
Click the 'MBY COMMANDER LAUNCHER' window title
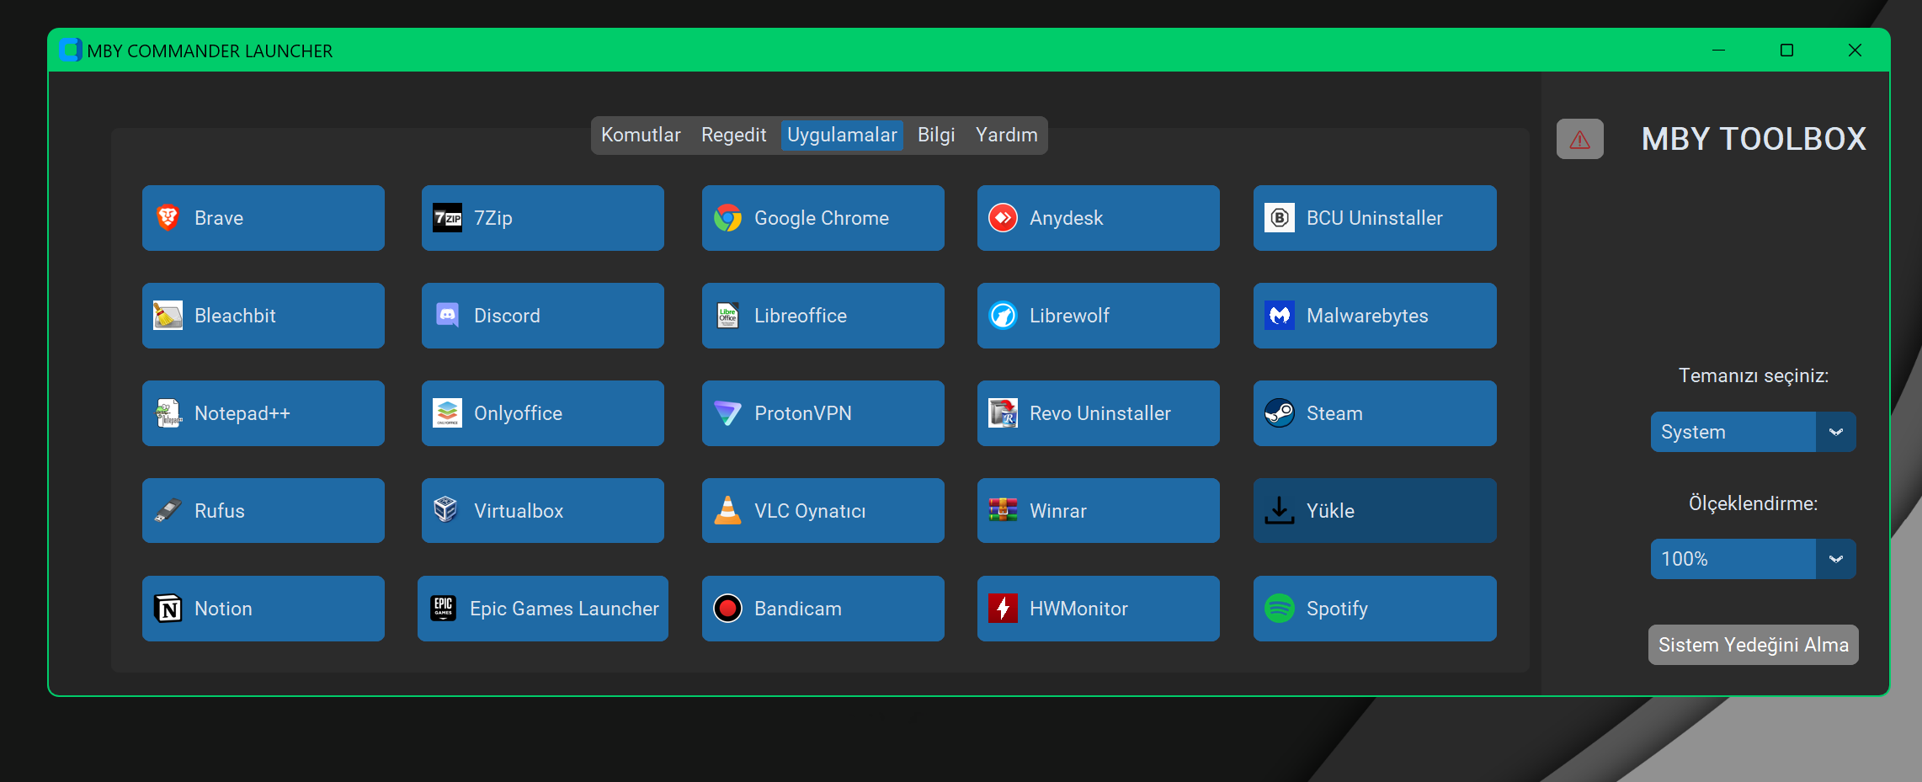pyautogui.click(x=210, y=51)
